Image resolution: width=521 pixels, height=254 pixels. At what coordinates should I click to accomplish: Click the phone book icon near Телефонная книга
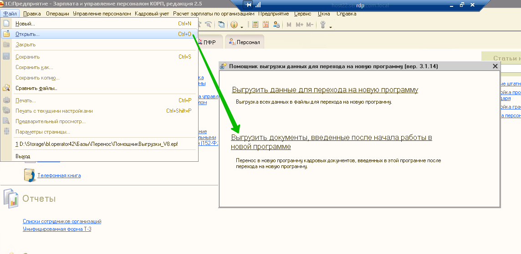coord(29,175)
